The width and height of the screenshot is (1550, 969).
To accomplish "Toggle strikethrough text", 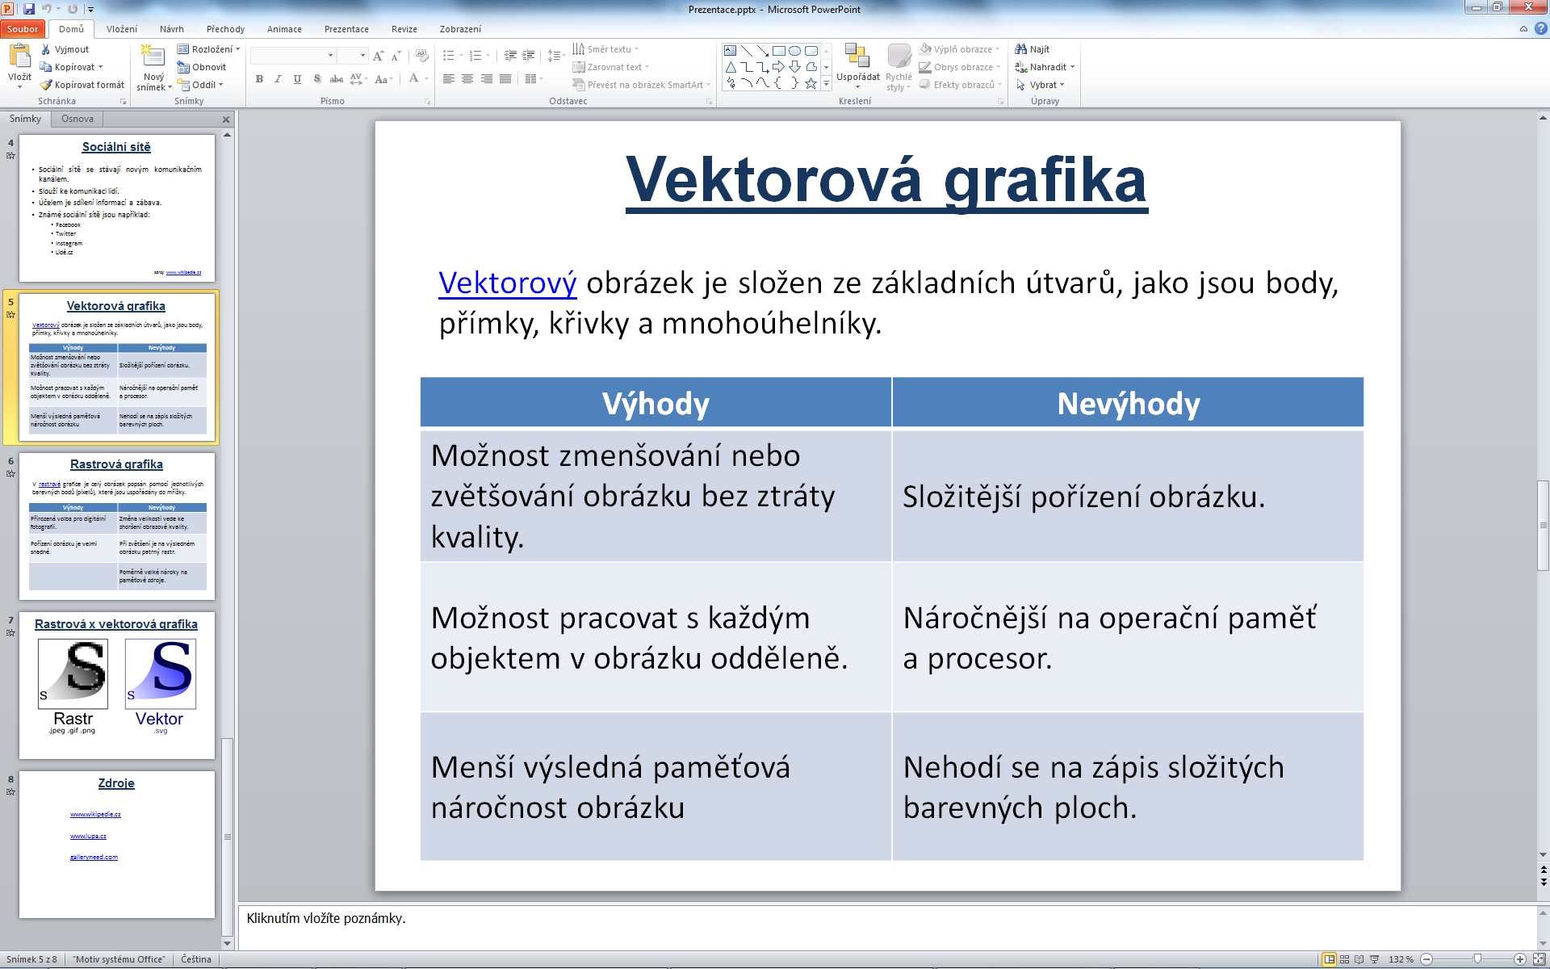I will [336, 79].
